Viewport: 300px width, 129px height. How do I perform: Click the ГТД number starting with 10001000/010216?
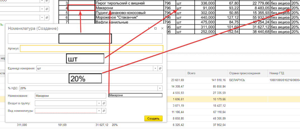point(285,80)
